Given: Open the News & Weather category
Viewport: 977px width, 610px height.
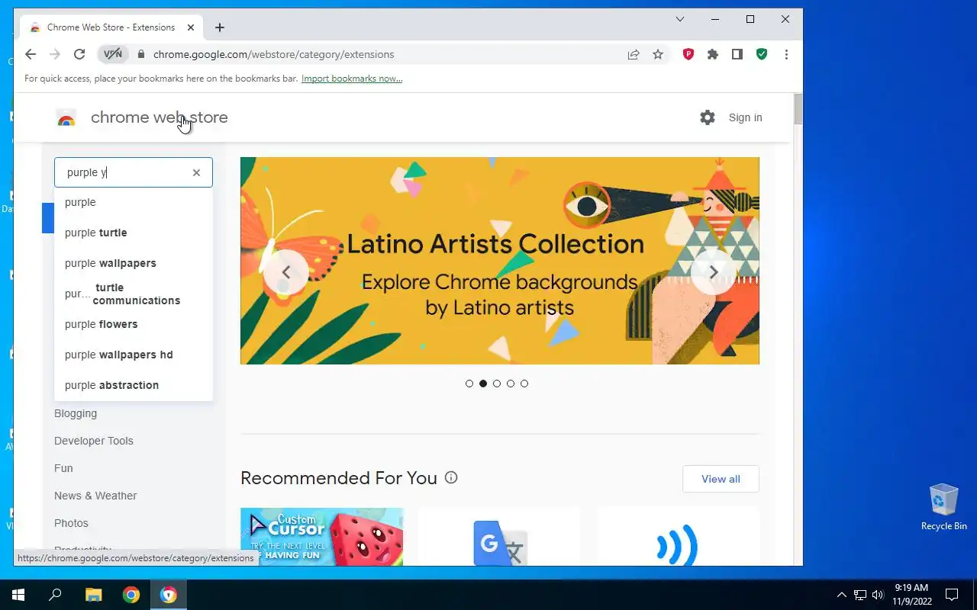Looking at the screenshot, I should pyautogui.click(x=95, y=496).
